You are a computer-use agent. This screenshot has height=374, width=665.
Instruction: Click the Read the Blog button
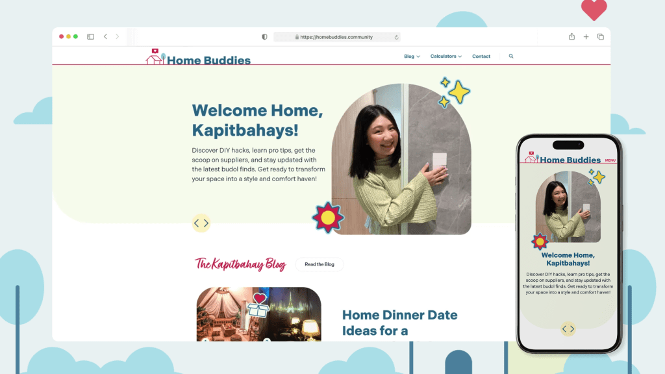coord(320,264)
